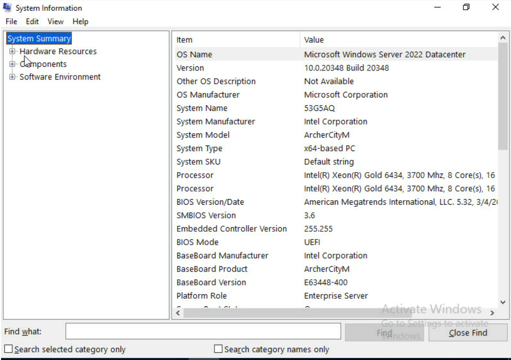The height and width of the screenshot is (360, 511).
Task: Click the 10.0.20348 Build 20348 value
Action: [347, 68]
